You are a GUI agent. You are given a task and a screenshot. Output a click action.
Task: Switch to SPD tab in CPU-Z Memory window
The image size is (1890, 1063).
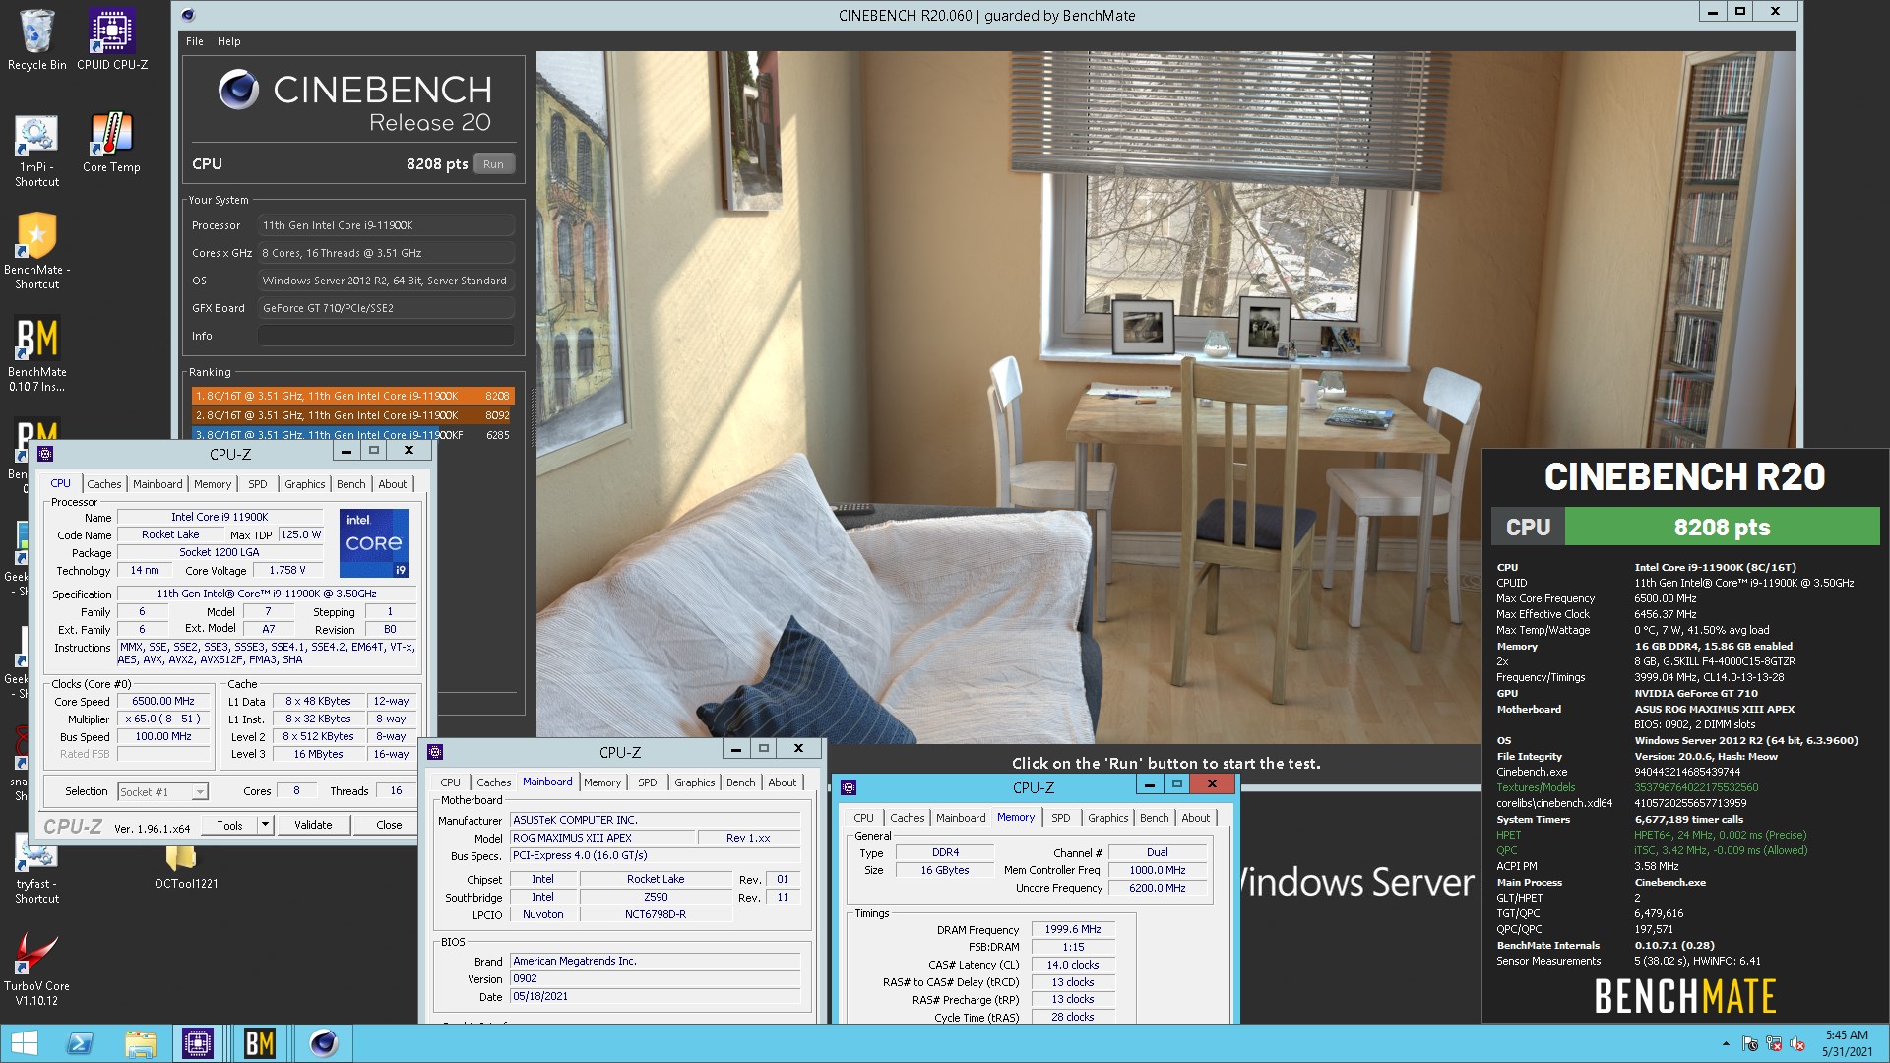[x=1060, y=818]
